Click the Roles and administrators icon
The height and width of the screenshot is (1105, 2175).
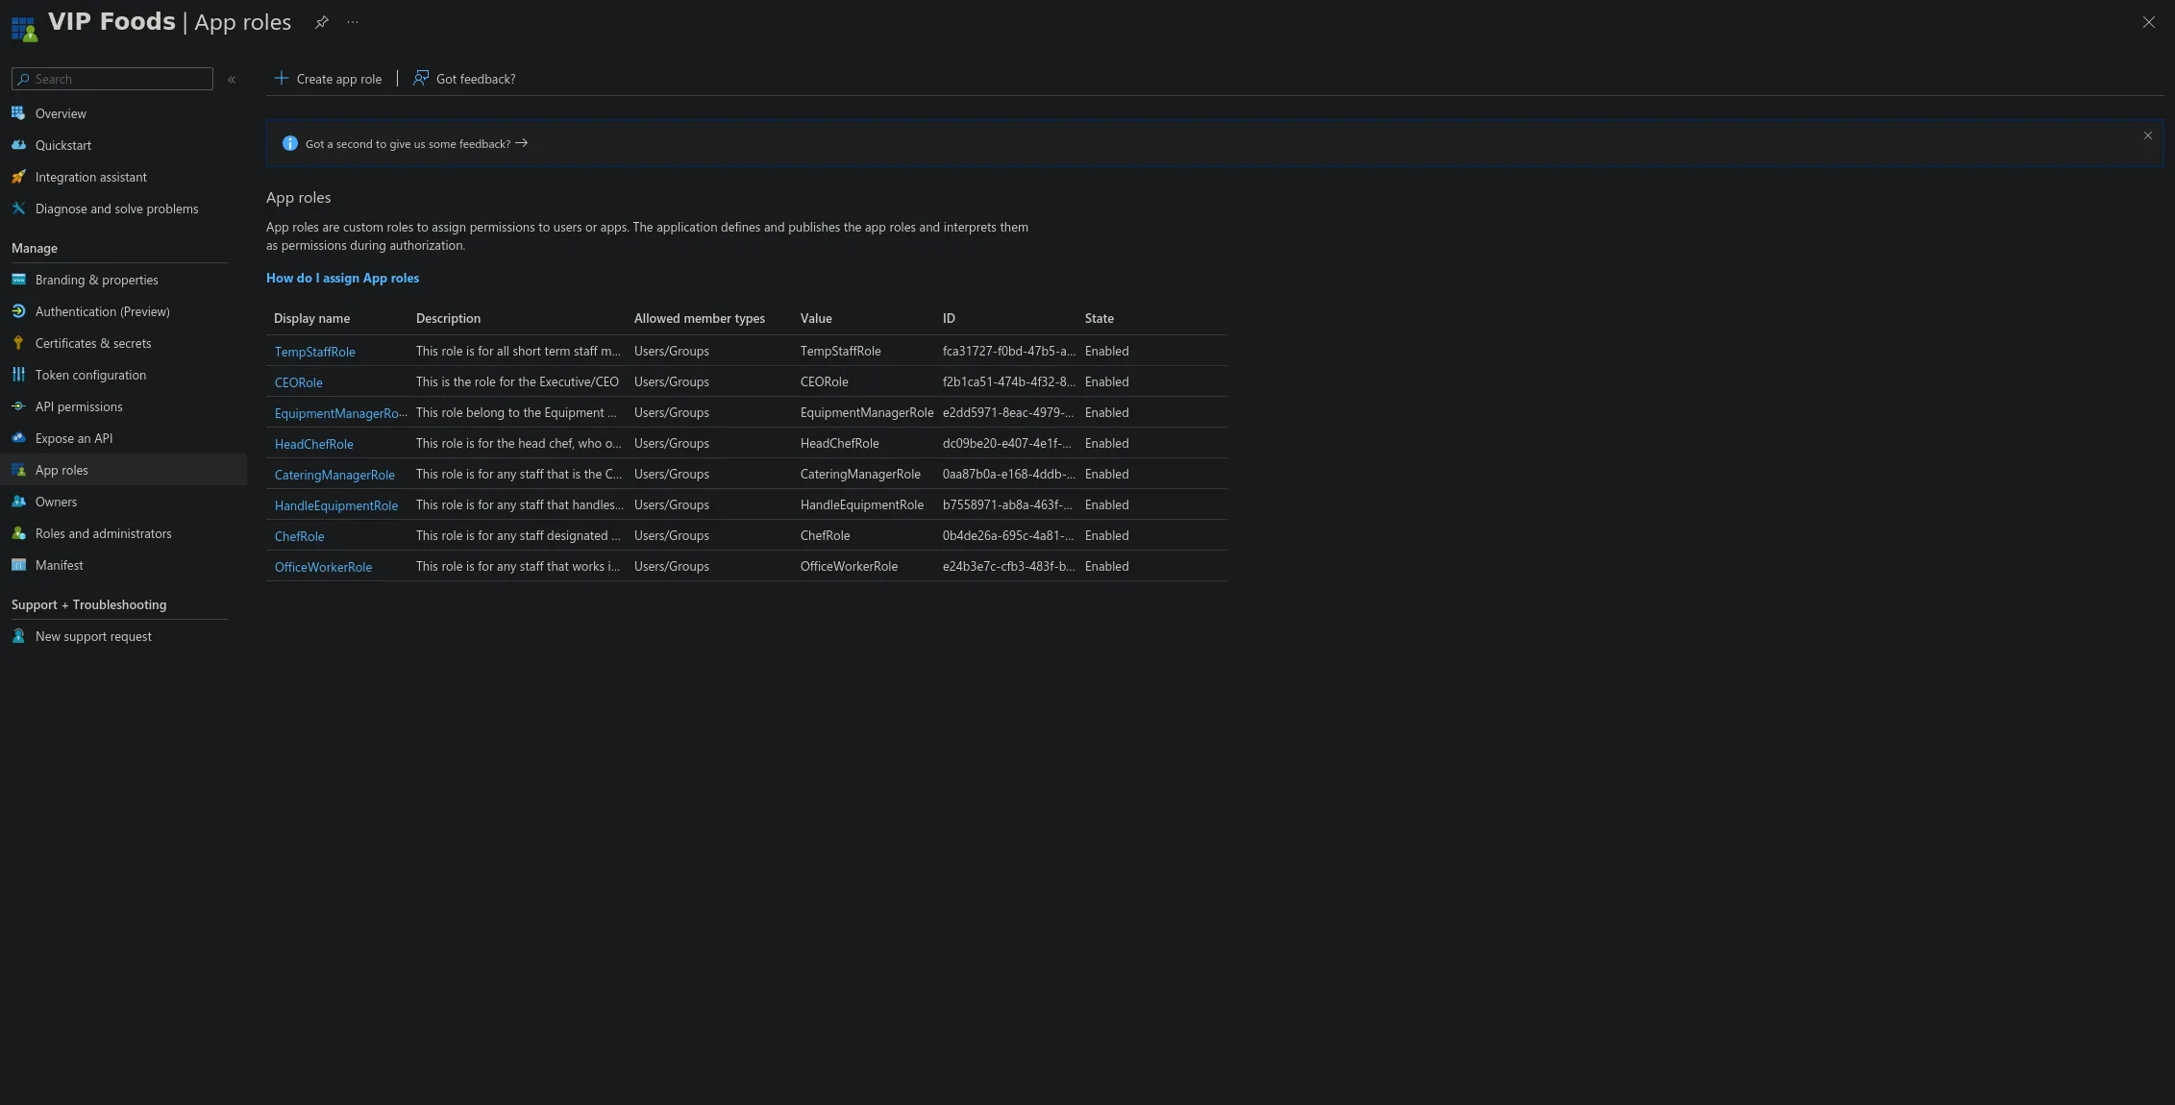[18, 533]
